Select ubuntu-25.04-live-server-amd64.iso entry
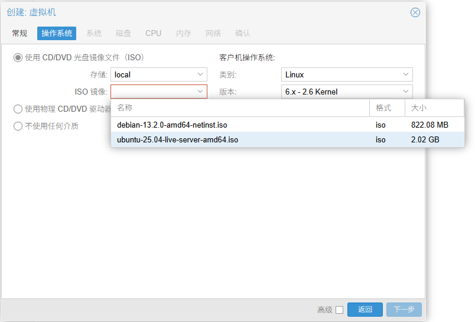 coord(177,140)
